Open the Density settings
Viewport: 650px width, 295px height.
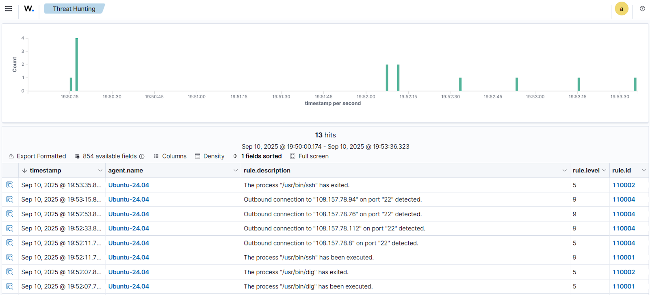click(210, 156)
